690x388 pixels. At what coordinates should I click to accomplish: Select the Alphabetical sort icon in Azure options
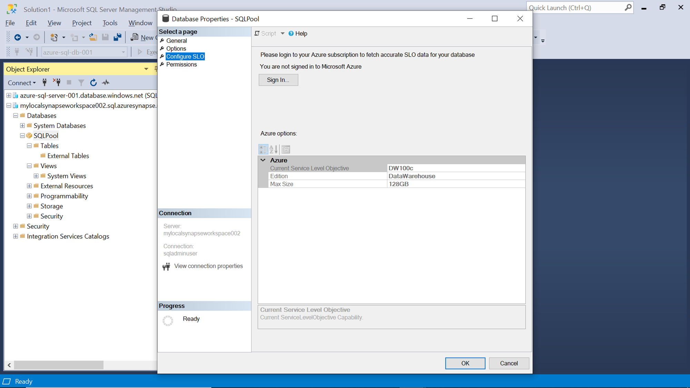point(274,149)
